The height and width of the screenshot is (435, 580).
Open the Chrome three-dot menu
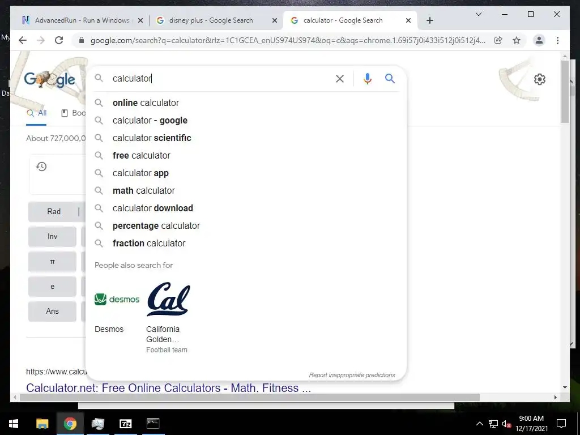click(x=557, y=40)
